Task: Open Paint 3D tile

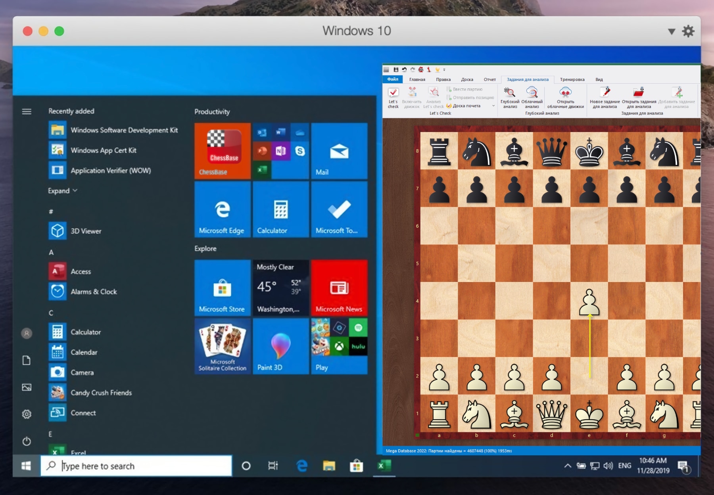Action: [x=281, y=346]
